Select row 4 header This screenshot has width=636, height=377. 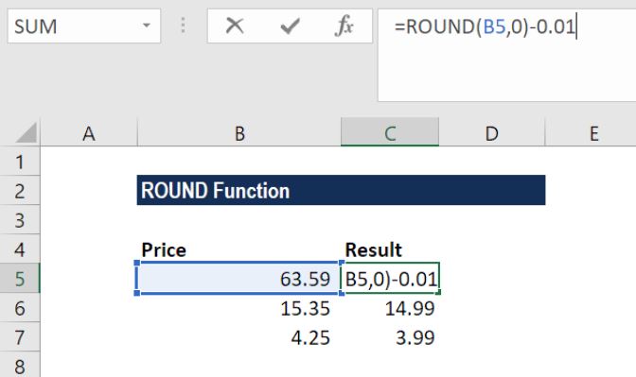[x=20, y=248]
